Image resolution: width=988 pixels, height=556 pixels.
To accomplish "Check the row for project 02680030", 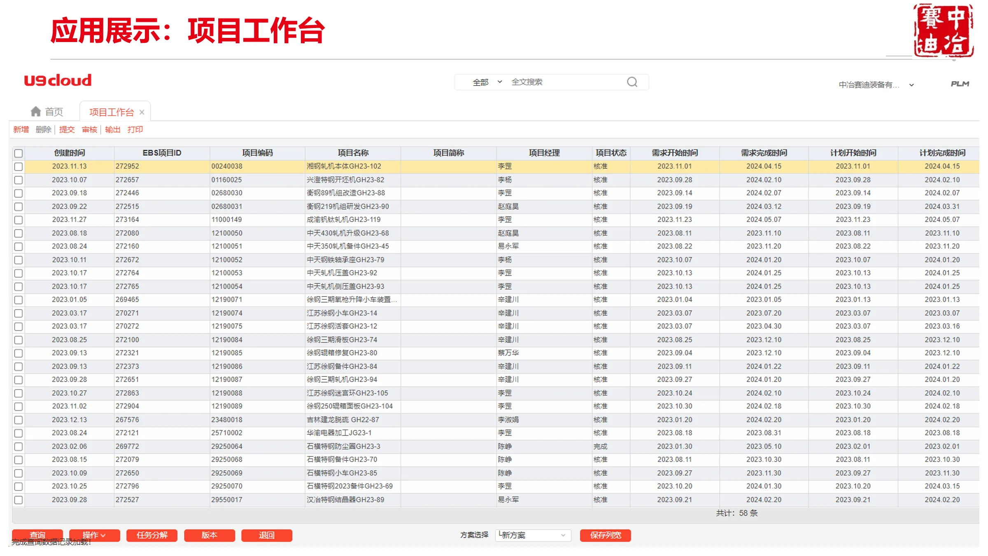I will point(19,193).
